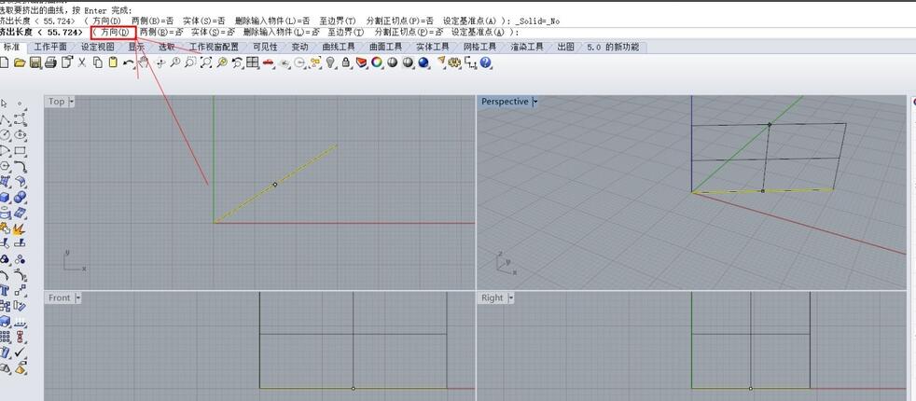916x401 pixels.
Task: Open the Top viewport dropdown arrow
Action: click(x=72, y=102)
